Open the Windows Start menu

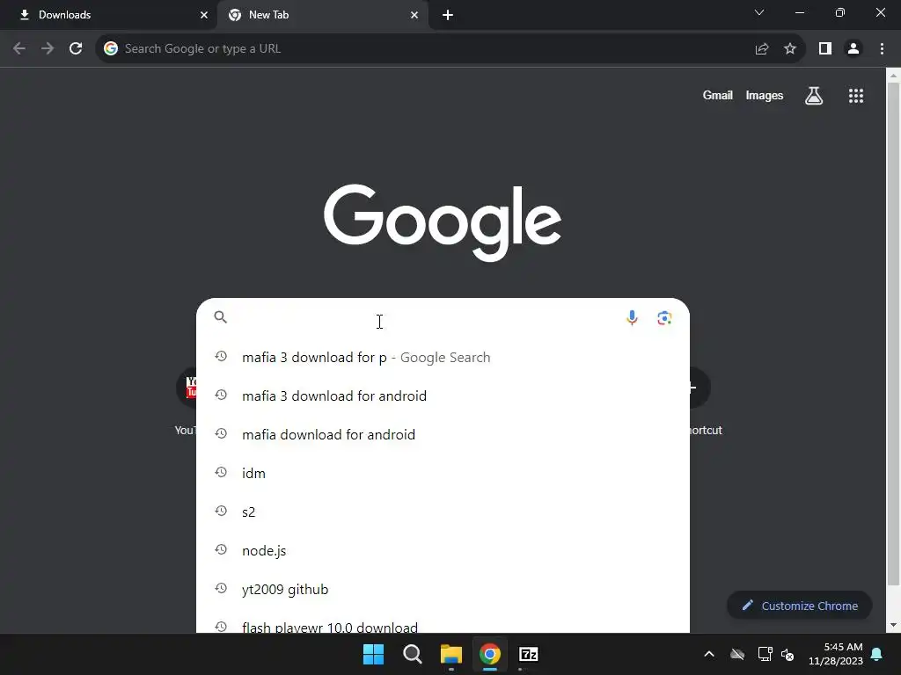click(373, 654)
